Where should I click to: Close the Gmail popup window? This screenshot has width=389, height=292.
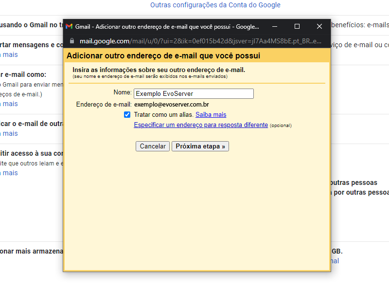point(319,26)
